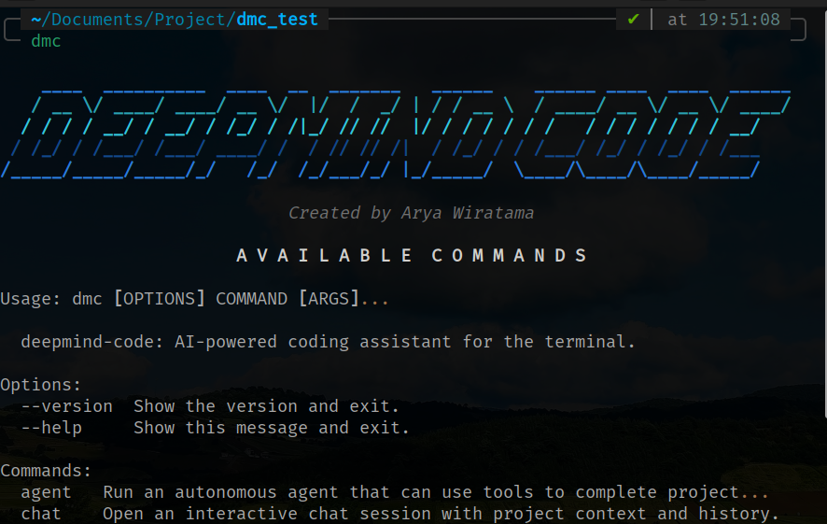The width and height of the screenshot is (827, 524).
Task: Click the 'deepmind-code: AI-powered coding assistant' description
Action: 328,342
